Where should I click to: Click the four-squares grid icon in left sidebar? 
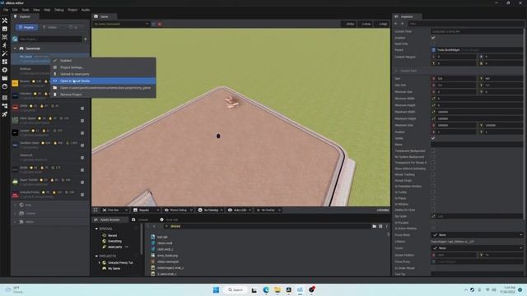coord(5,62)
